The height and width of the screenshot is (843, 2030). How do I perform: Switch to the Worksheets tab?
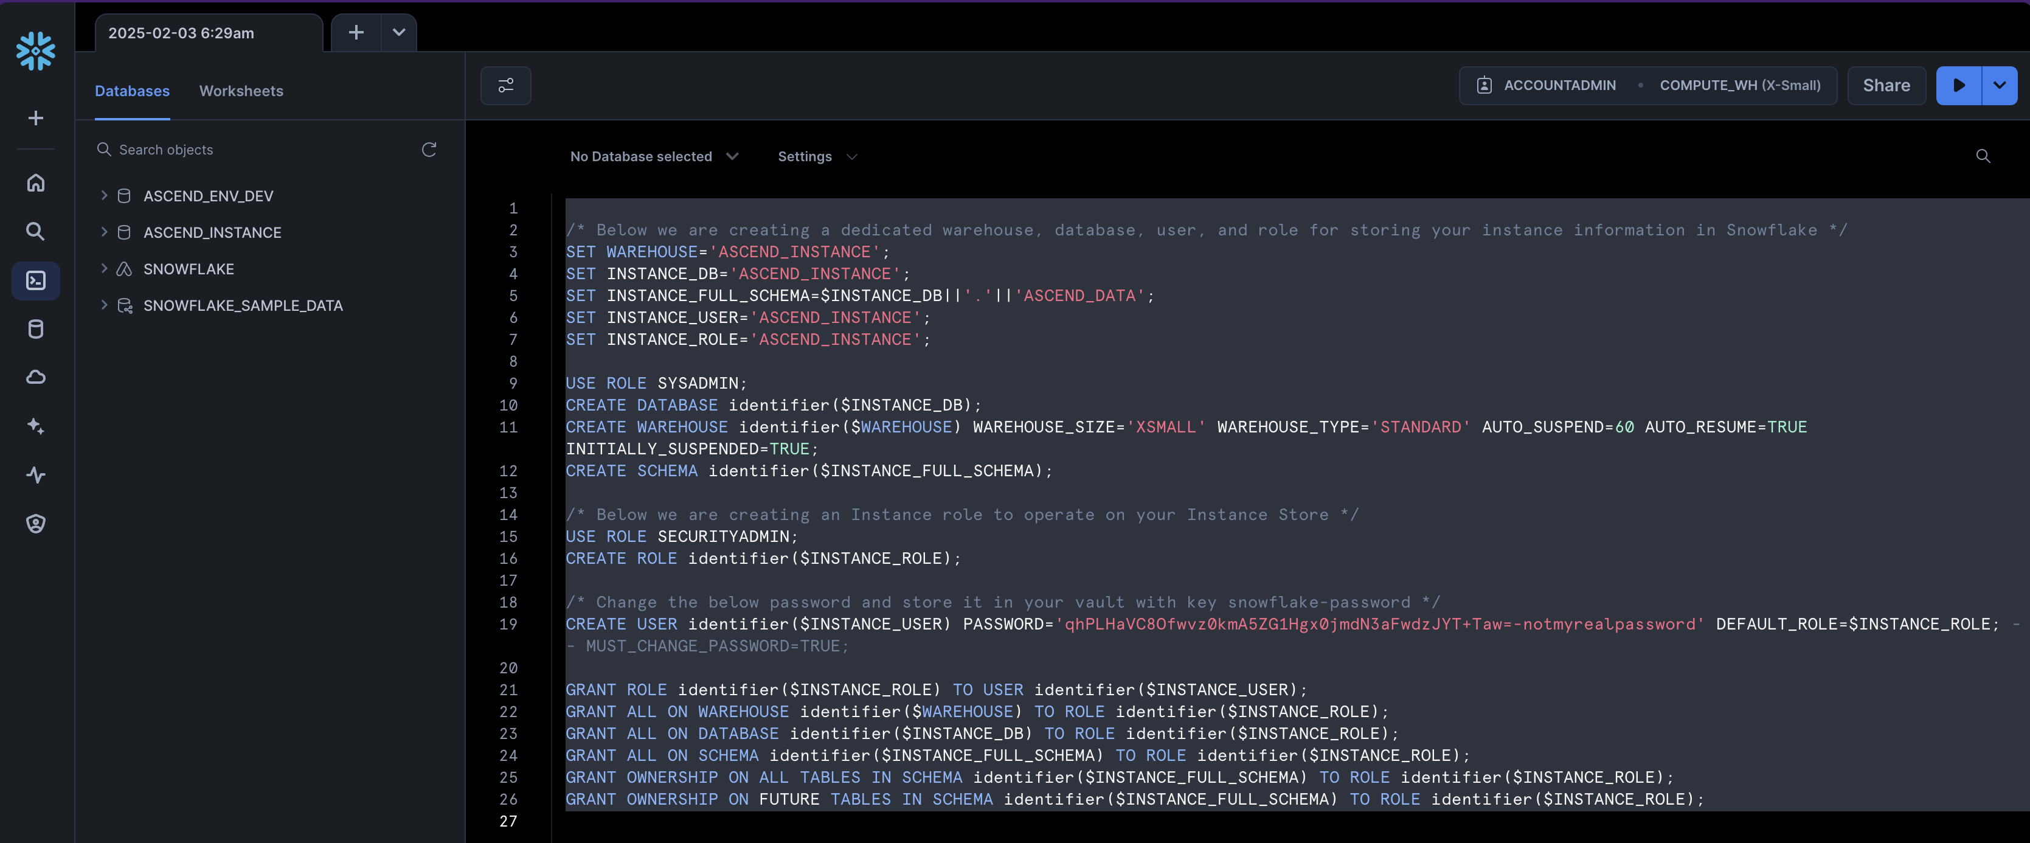point(241,91)
